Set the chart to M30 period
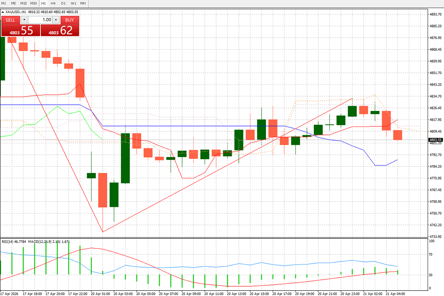 34,3
